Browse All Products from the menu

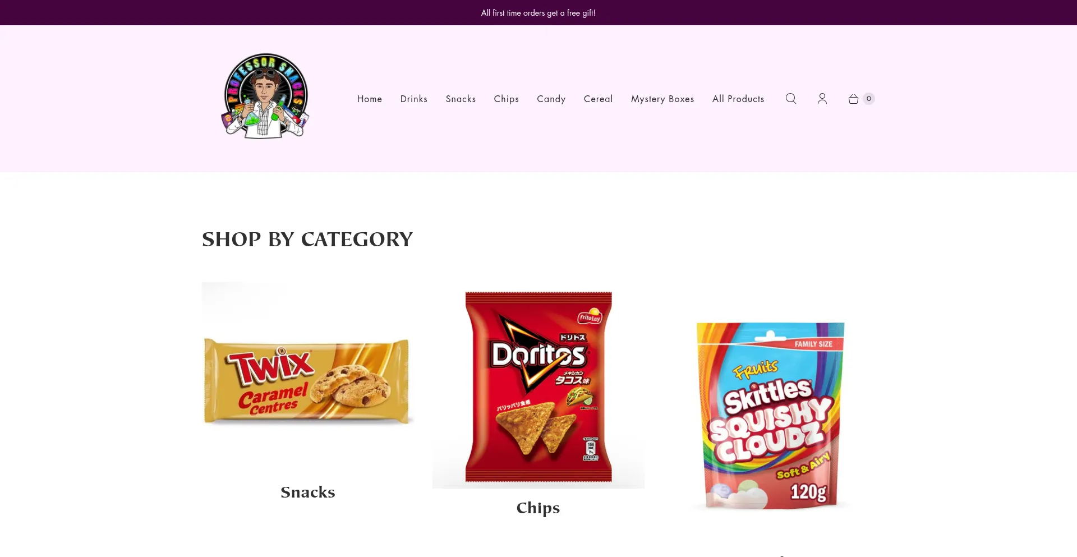click(738, 99)
